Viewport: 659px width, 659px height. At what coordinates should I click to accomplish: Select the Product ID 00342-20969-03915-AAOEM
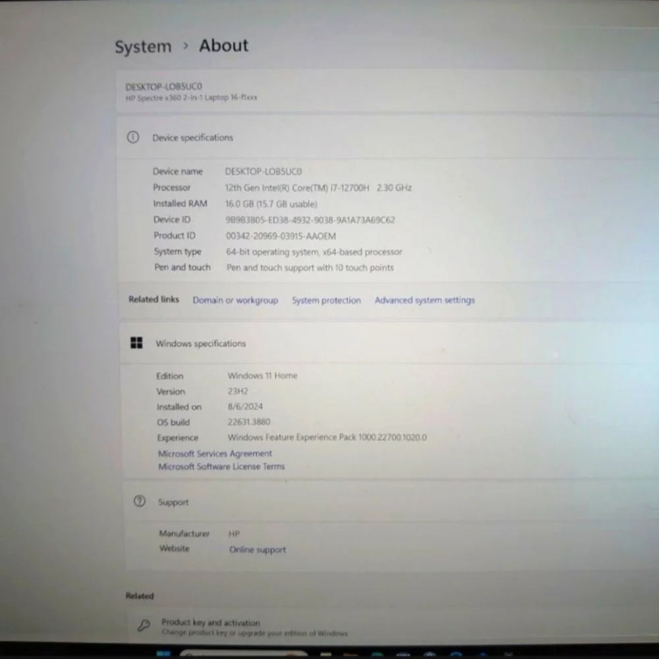(x=281, y=236)
